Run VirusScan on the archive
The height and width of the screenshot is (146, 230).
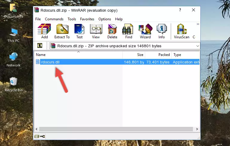[182, 31]
